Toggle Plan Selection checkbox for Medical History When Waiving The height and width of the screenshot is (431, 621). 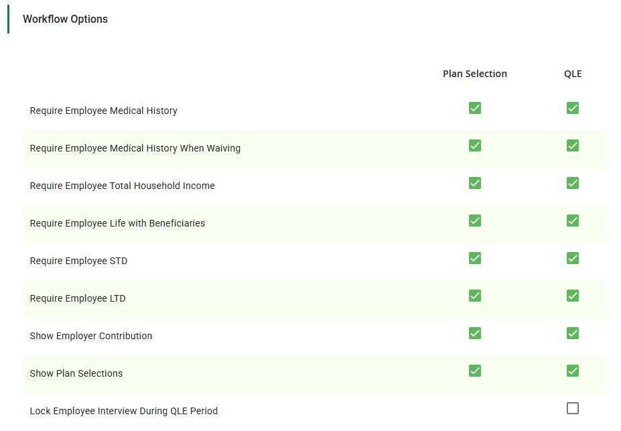475,145
